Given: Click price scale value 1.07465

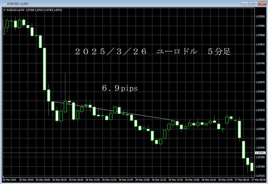Looking at the screenshot, I should click(x=260, y=138).
